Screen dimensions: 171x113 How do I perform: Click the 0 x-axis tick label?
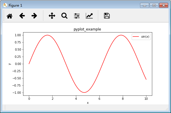pyautogui.click(x=29, y=99)
